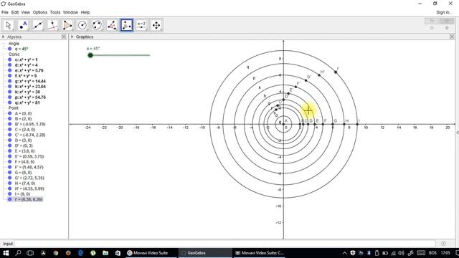
Task: Toggle visibility of conic q: x² + y² = 81
Action: 9,102
